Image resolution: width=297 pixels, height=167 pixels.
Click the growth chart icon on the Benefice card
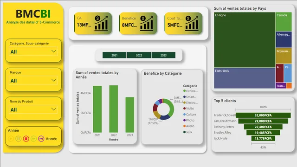[147, 23]
